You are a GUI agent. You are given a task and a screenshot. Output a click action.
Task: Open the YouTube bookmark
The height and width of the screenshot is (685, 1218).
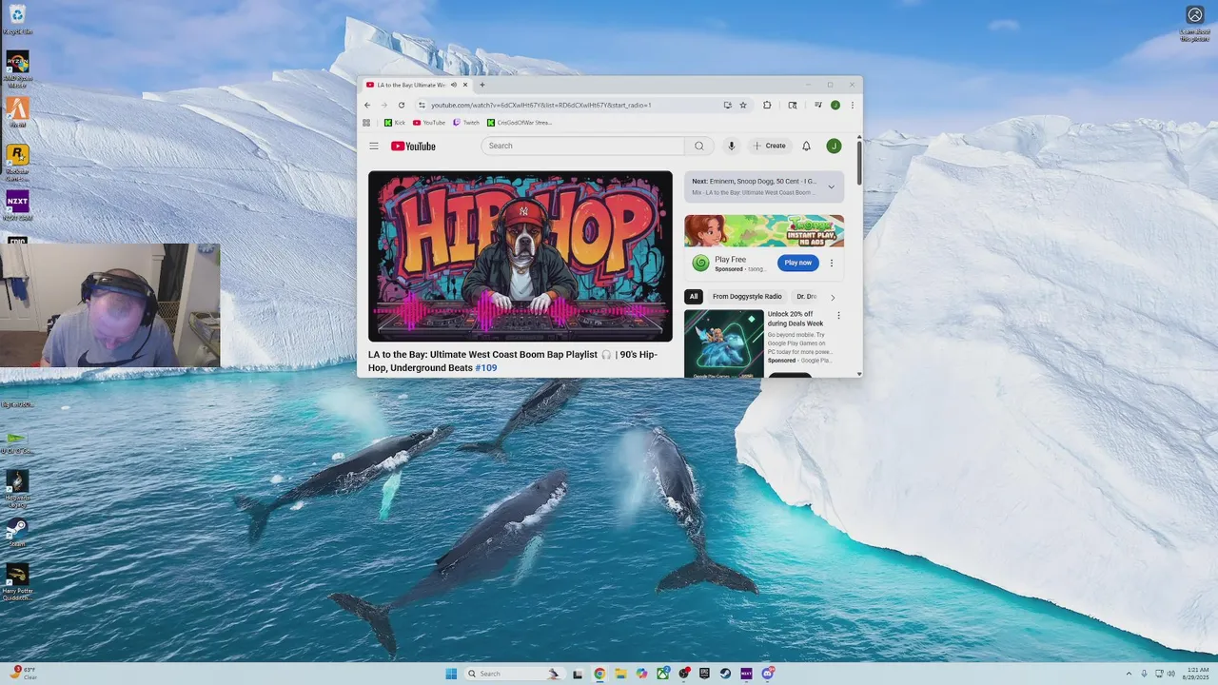429,123
